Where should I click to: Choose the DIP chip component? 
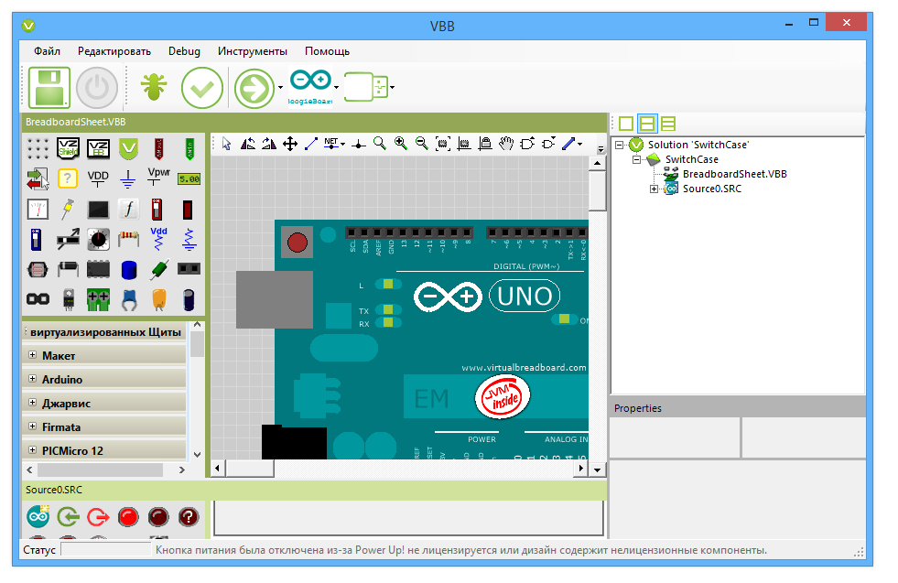click(x=98, y=269)
